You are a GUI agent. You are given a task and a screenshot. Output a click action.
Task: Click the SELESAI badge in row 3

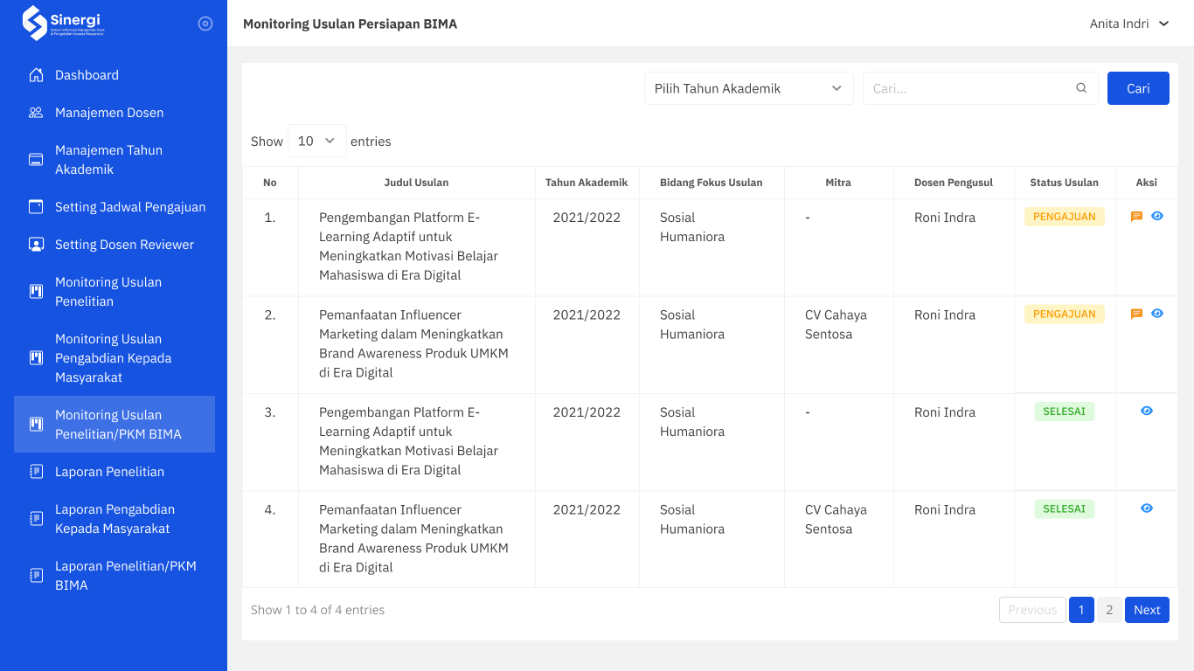pyautogui.click(x=1065, y=412)
